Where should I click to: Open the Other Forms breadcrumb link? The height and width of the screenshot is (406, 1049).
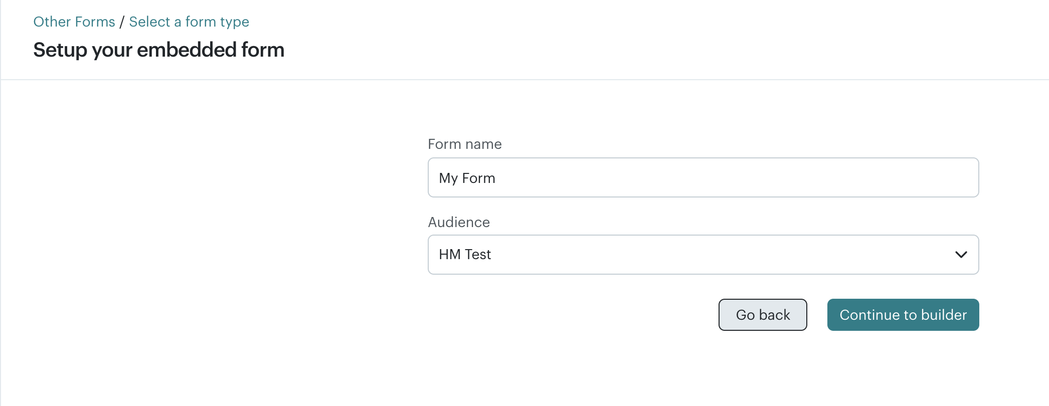click(74, 22)
